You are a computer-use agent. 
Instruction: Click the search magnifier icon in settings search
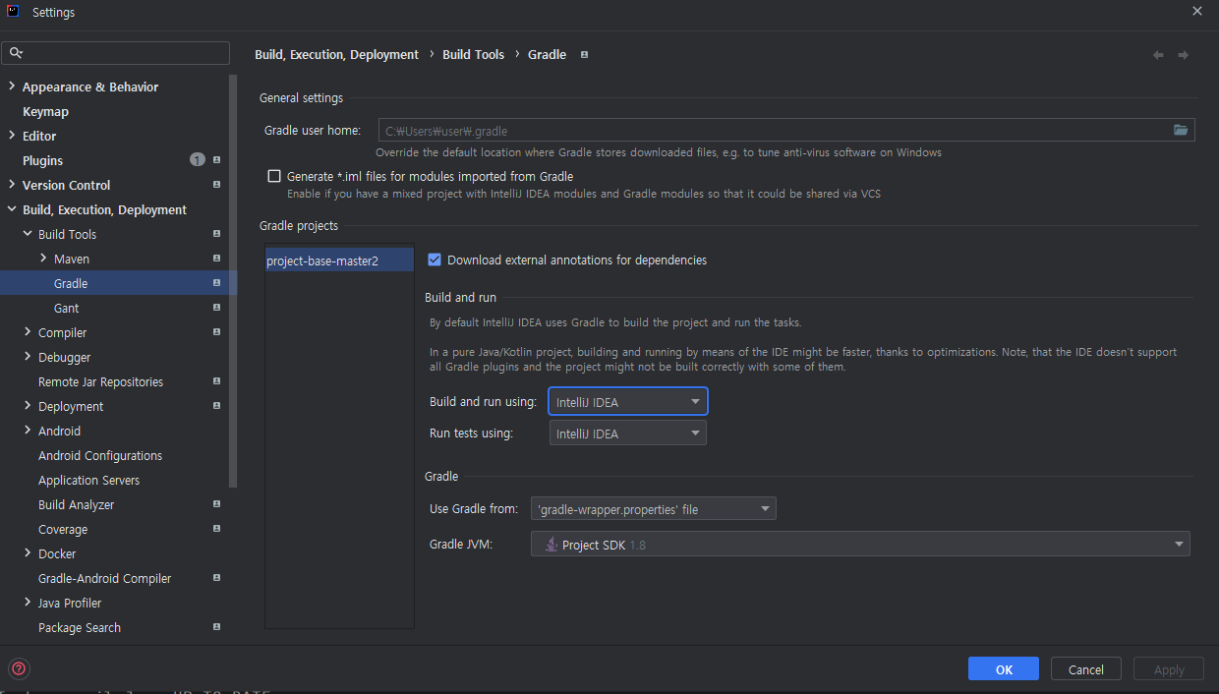coord(16,53)
